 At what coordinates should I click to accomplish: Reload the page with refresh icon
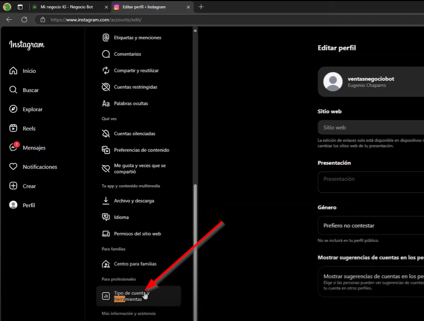point(24,19)
